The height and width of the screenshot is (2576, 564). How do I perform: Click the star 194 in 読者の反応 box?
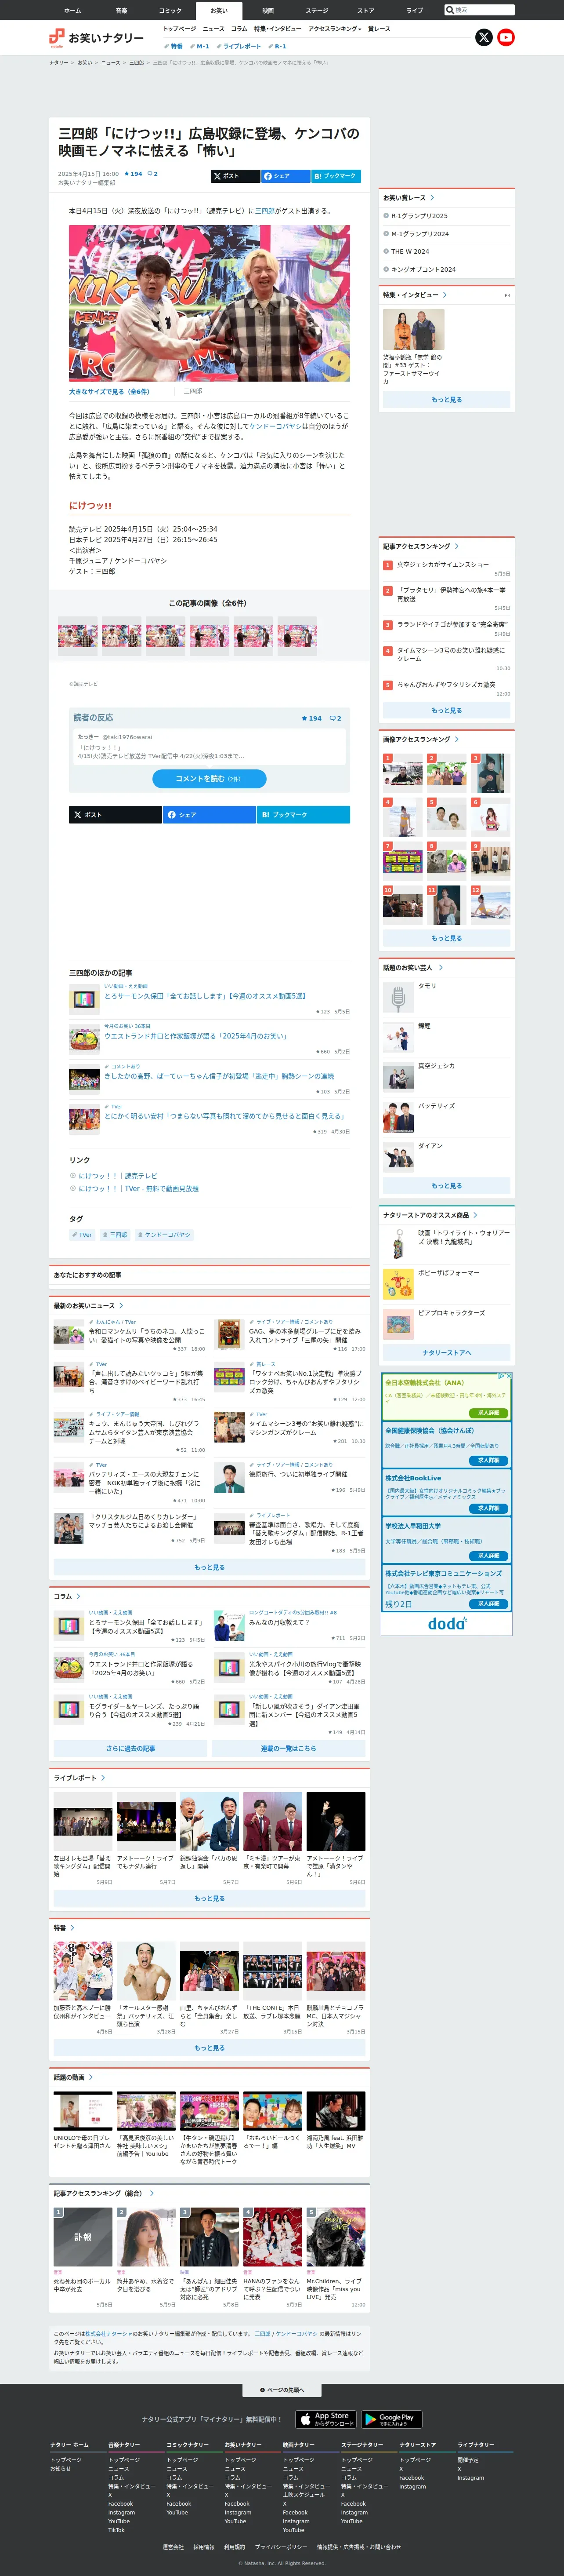click(311, 718)
